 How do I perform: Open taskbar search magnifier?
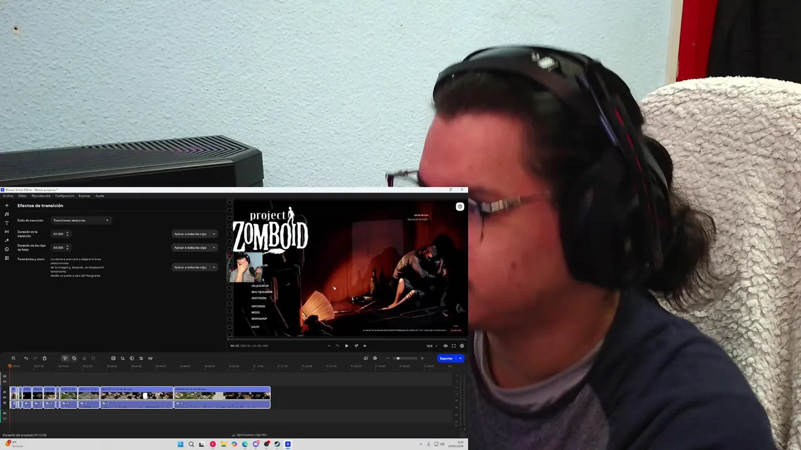point(191,444)
